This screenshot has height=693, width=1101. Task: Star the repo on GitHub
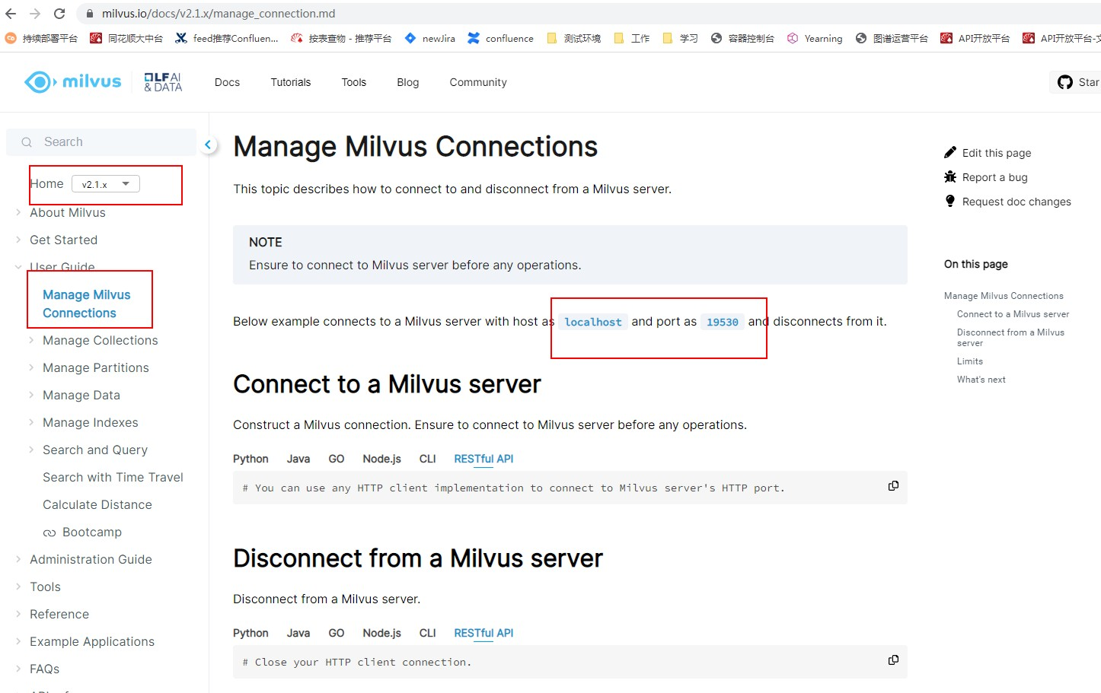click(1074, 81)
